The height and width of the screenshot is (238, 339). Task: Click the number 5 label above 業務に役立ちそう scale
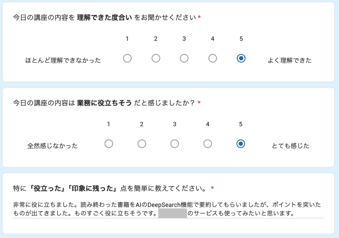[x=241, y=124]
